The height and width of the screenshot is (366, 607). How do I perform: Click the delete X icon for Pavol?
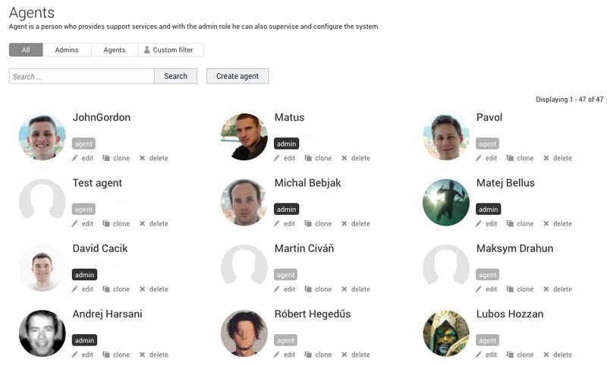click(546, 158)
